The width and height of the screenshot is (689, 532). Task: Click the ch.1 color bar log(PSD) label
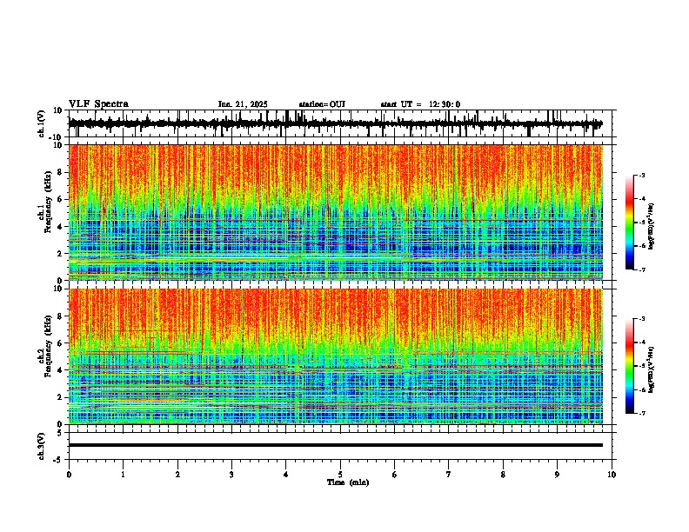point(651,226)
